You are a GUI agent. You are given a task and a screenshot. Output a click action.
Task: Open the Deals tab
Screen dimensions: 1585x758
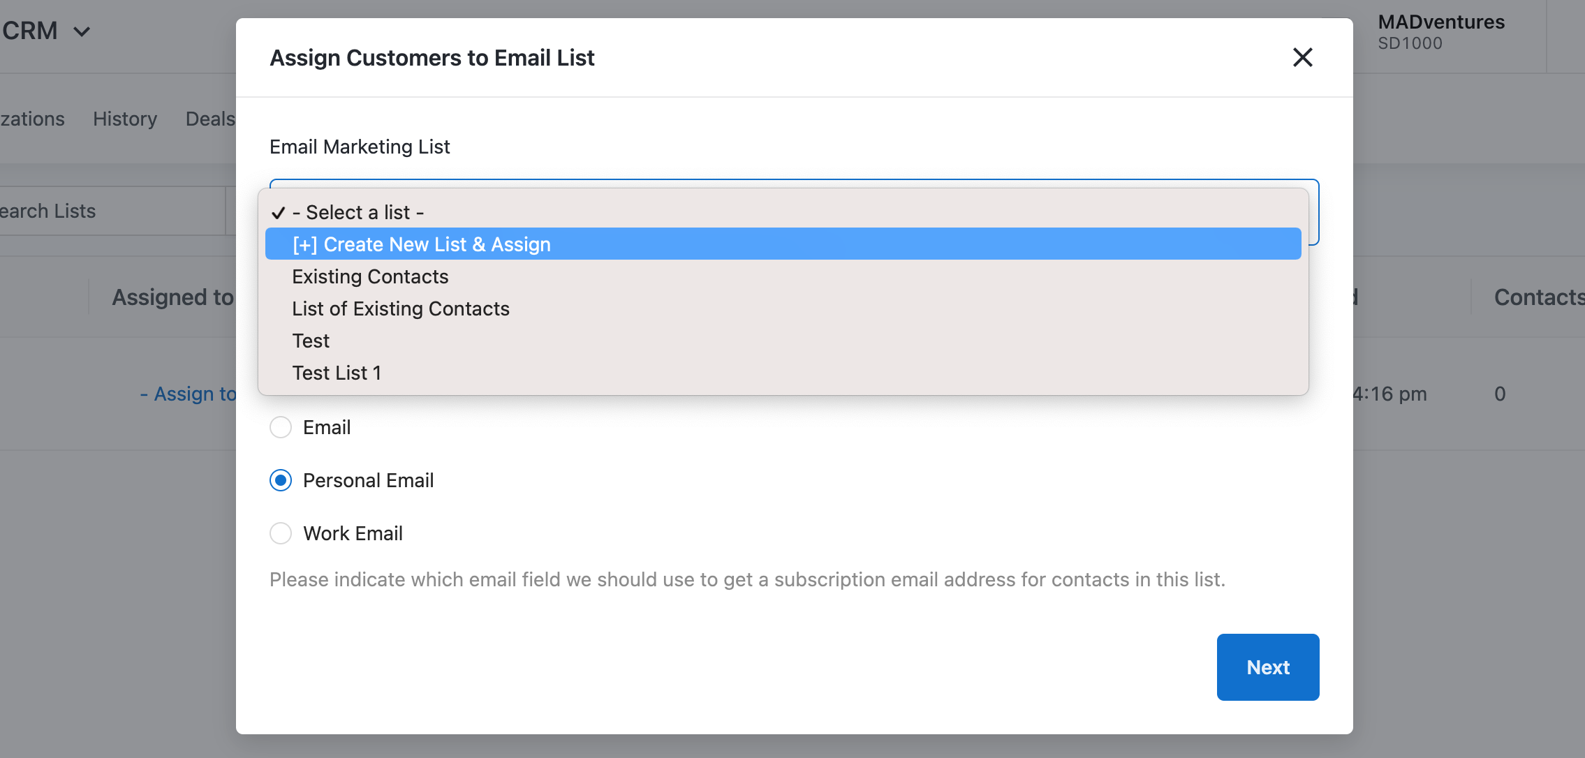point(209,119)
